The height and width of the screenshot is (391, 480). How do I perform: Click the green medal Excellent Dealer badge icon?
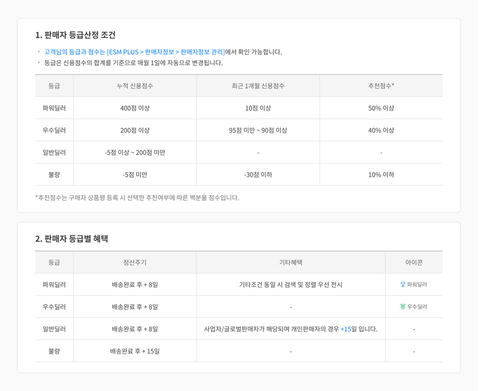[x=404, y=306]
